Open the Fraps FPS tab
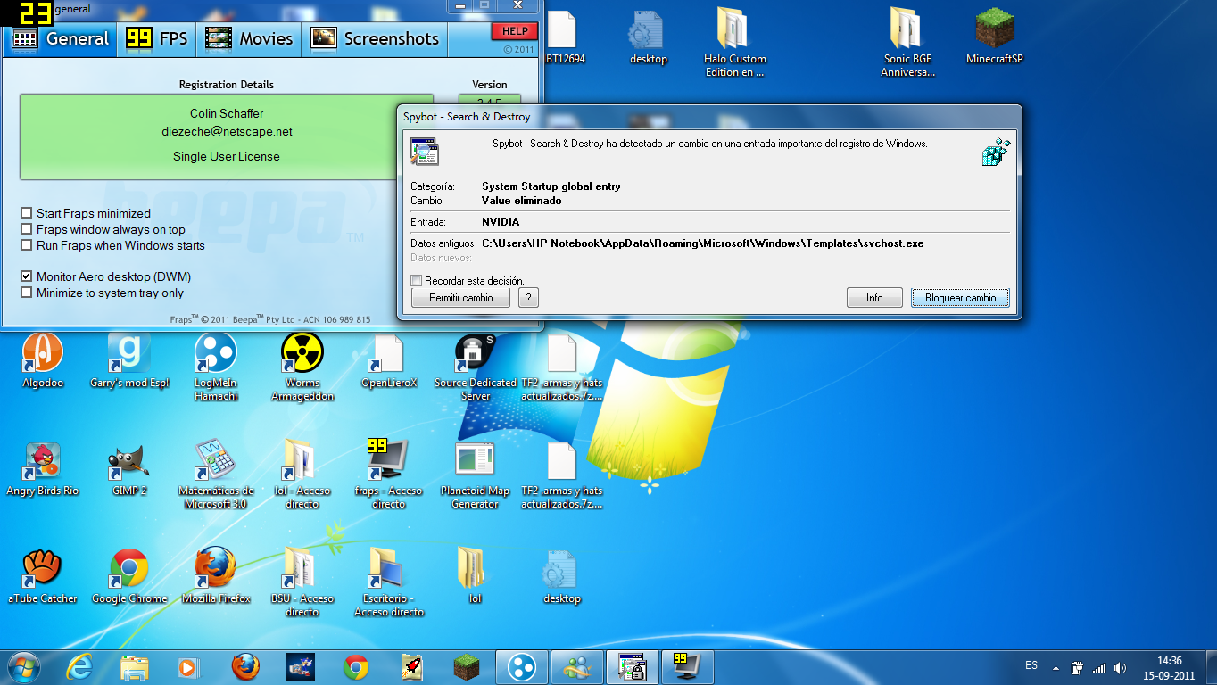Image resolution: width=1217 pixels, height=685 pixels. coord(158,38)
